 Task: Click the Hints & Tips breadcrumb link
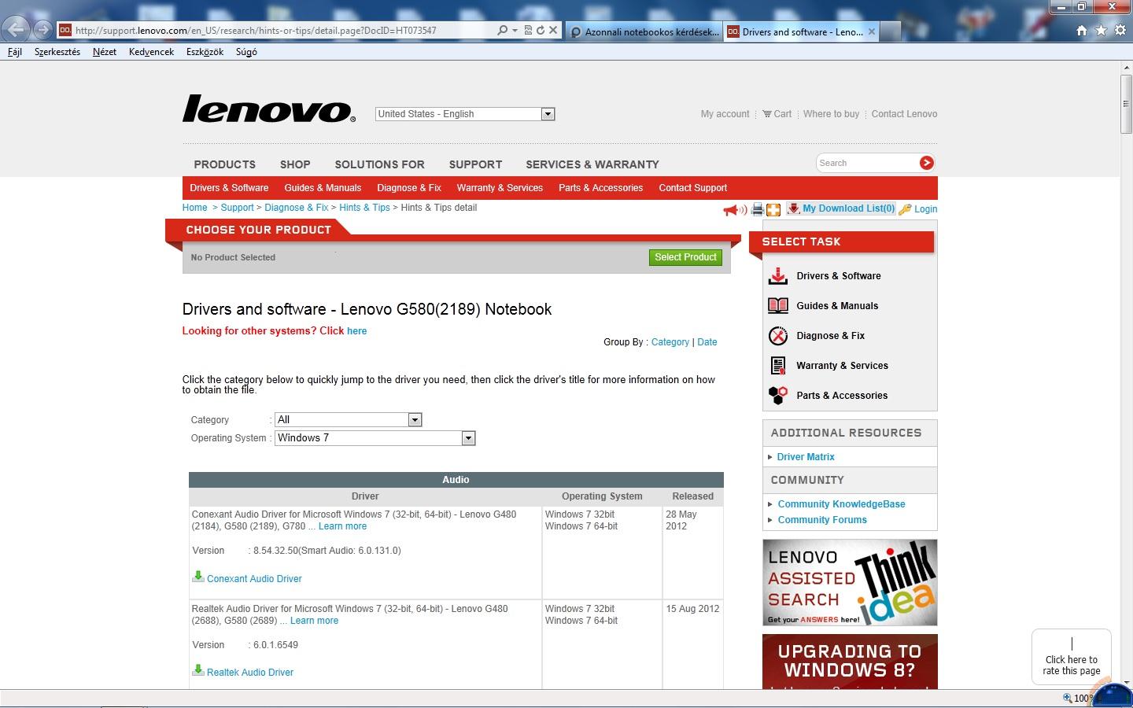click(364, 208)
